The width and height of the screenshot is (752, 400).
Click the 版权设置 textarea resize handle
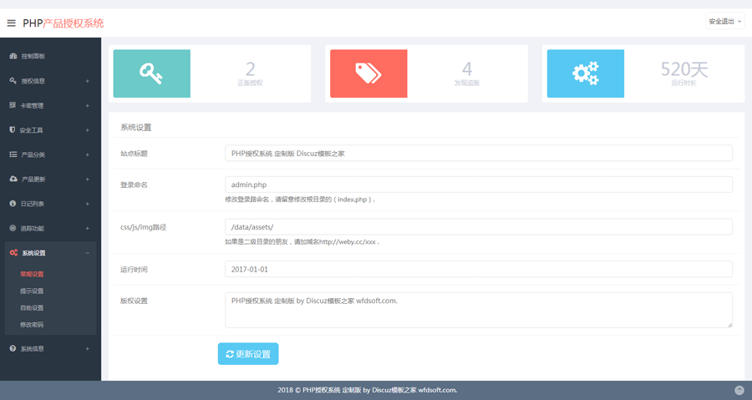[729, 325]
